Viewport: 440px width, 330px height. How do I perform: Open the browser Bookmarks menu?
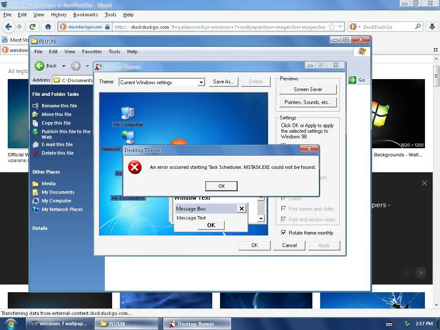coord(86,15)
